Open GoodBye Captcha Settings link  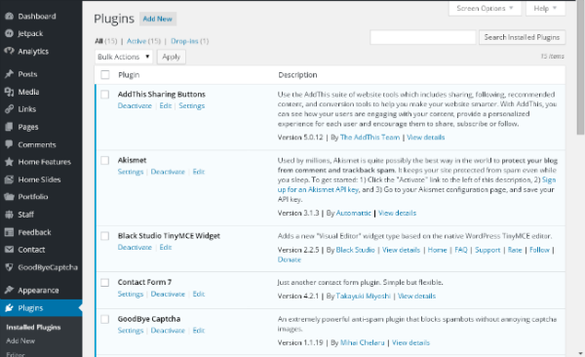131,331
